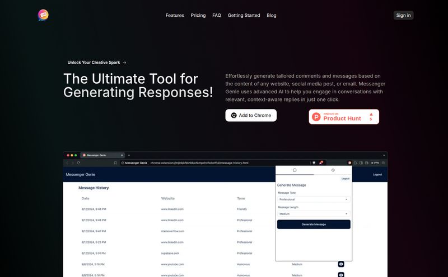Open the Message Length Medium dropdown

point(314,214)
